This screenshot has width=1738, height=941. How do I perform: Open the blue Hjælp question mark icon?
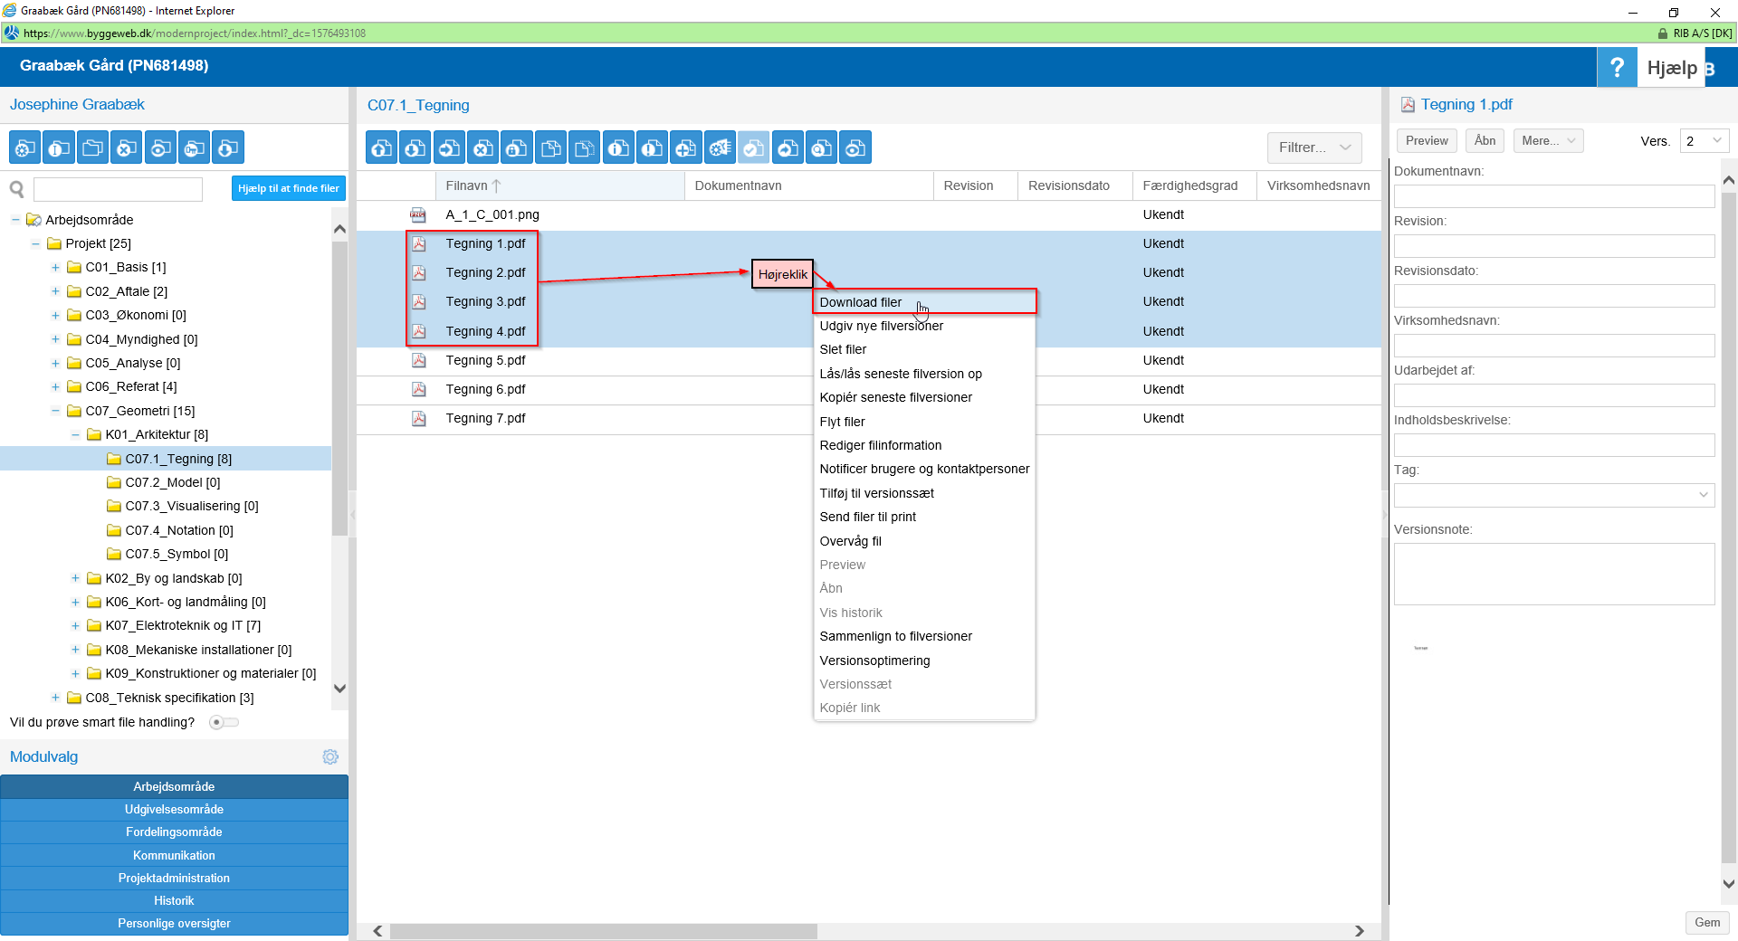point(1617,68)
